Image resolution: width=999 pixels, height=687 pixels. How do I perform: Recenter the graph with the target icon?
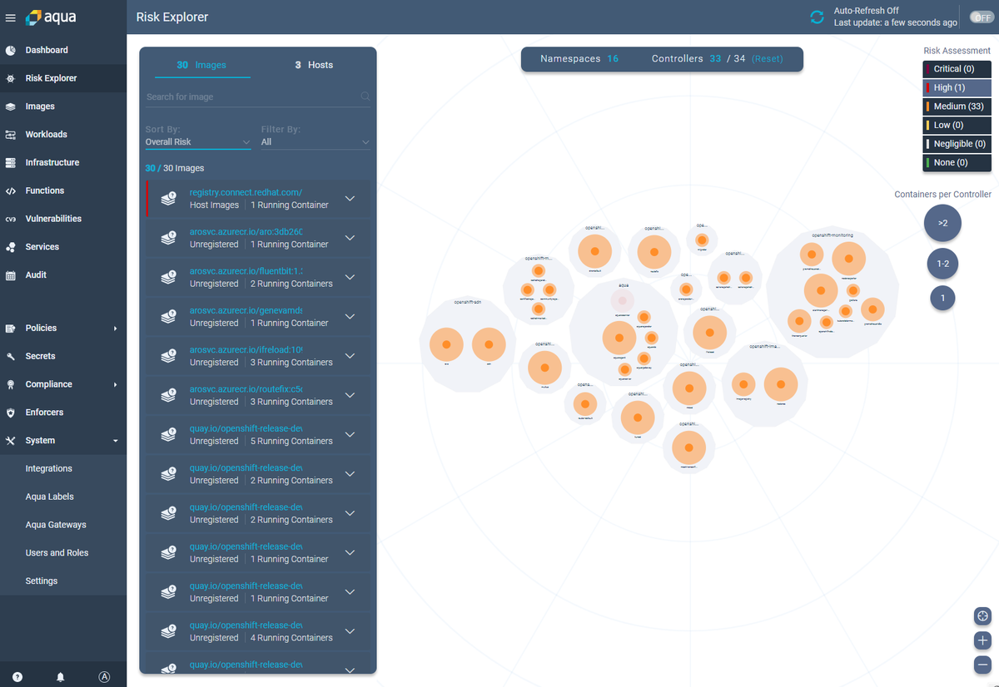pos(982,616)
